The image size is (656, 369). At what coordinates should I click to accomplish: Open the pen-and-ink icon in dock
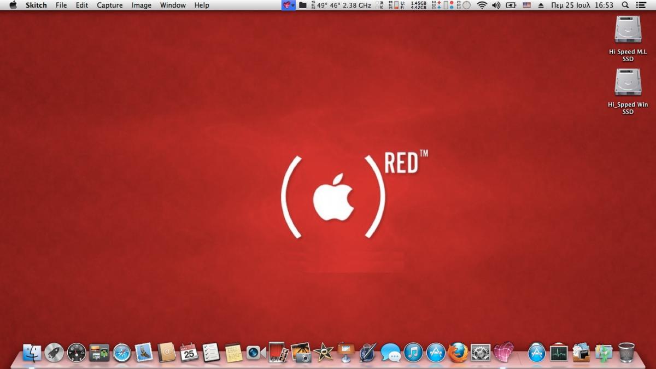368,353
